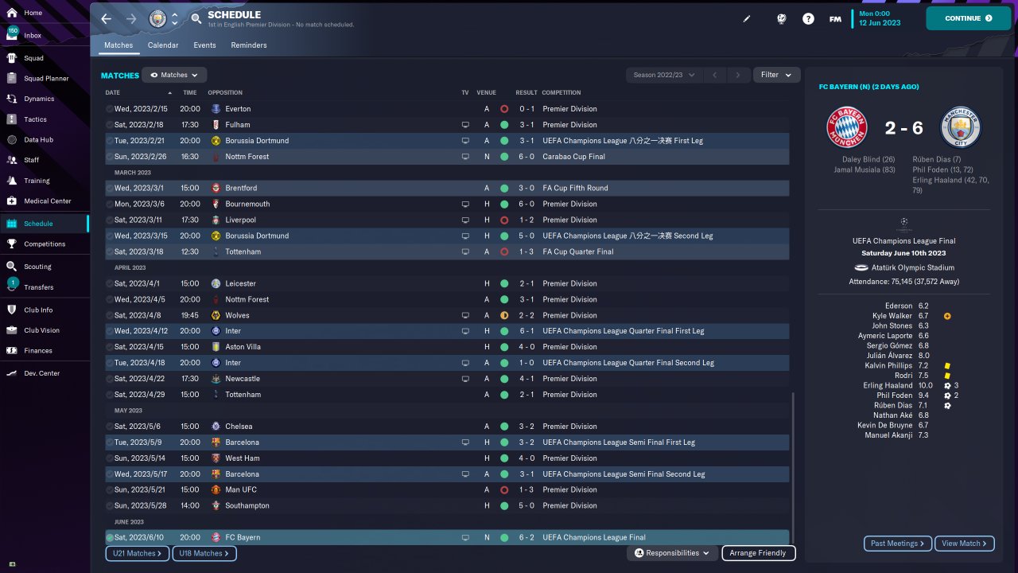This screenshot has width=1018, height=573.
Task: Expand the Responsibilities dropdown
Action: [673, 553]
